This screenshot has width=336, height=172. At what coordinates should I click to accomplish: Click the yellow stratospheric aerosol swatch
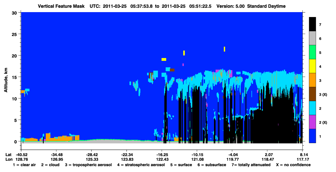point(312,66)
